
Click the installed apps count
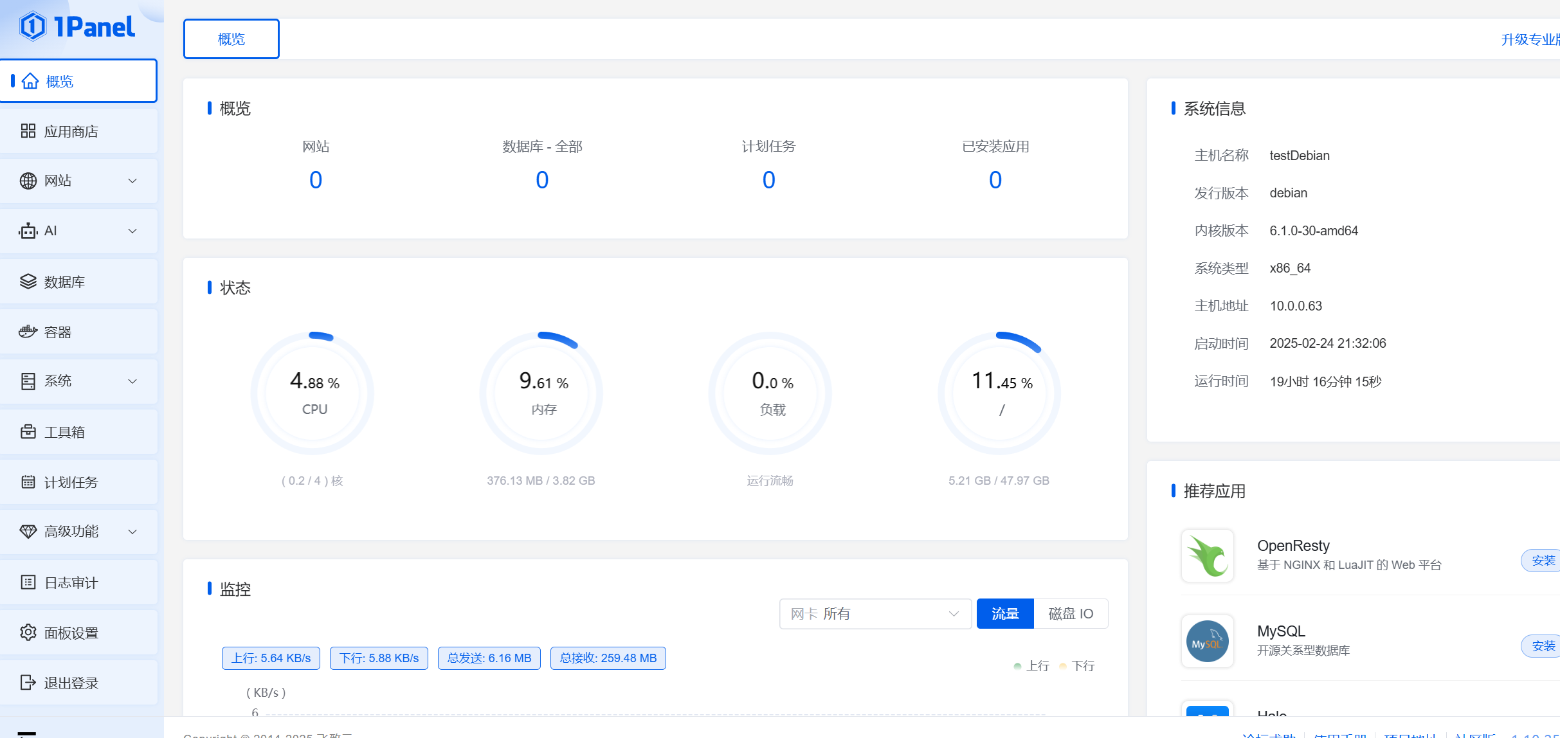pyautogui.click(x=995, y=180)
